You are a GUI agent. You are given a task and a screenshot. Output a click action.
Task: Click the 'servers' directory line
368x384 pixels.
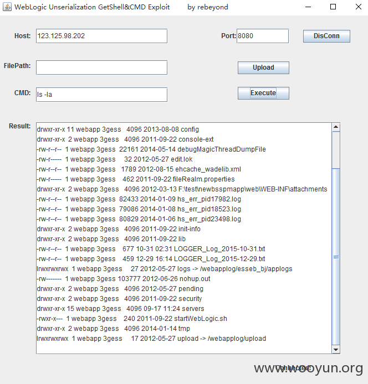click(120, 309)
